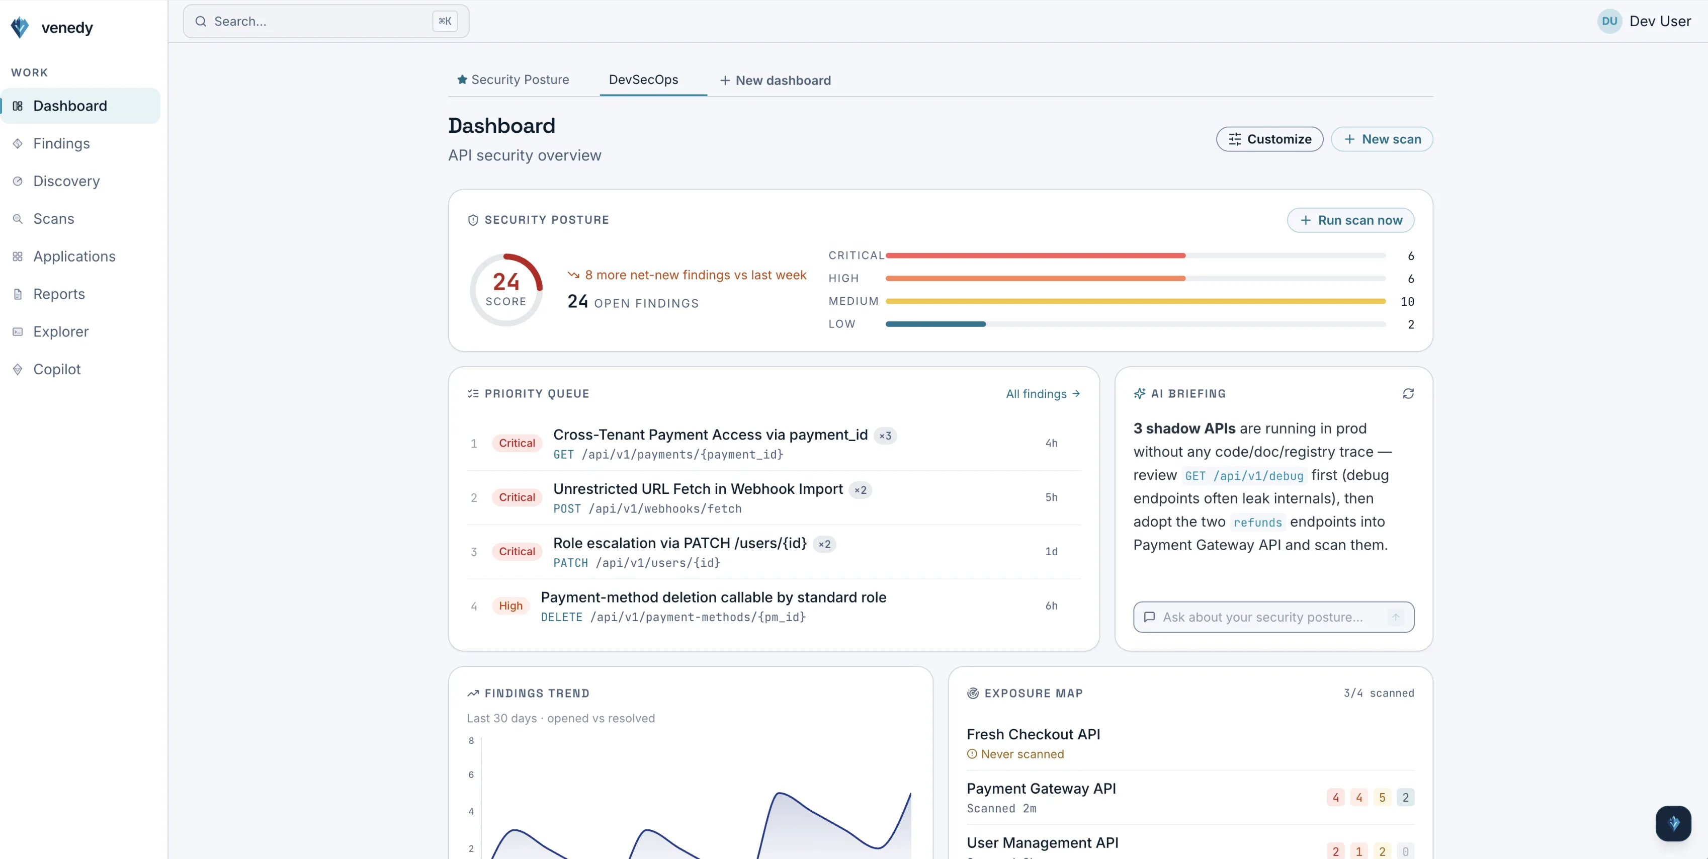Open Cross-Tenant Payment Access finding
1708x859 pixels.
point(774,444)
